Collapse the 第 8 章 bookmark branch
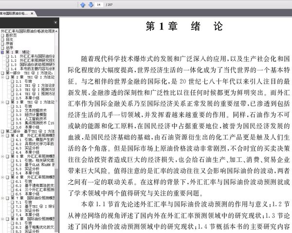This screenshot has width=292, height=233. point(2,219)
